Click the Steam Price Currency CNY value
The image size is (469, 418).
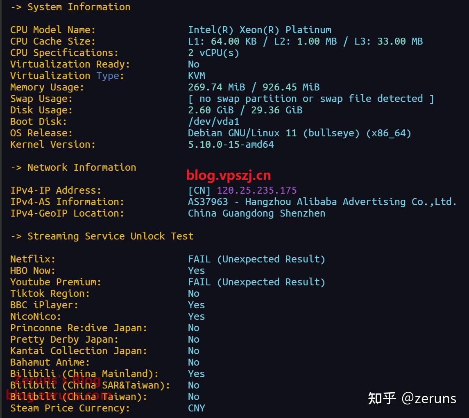tap(197, 408)
